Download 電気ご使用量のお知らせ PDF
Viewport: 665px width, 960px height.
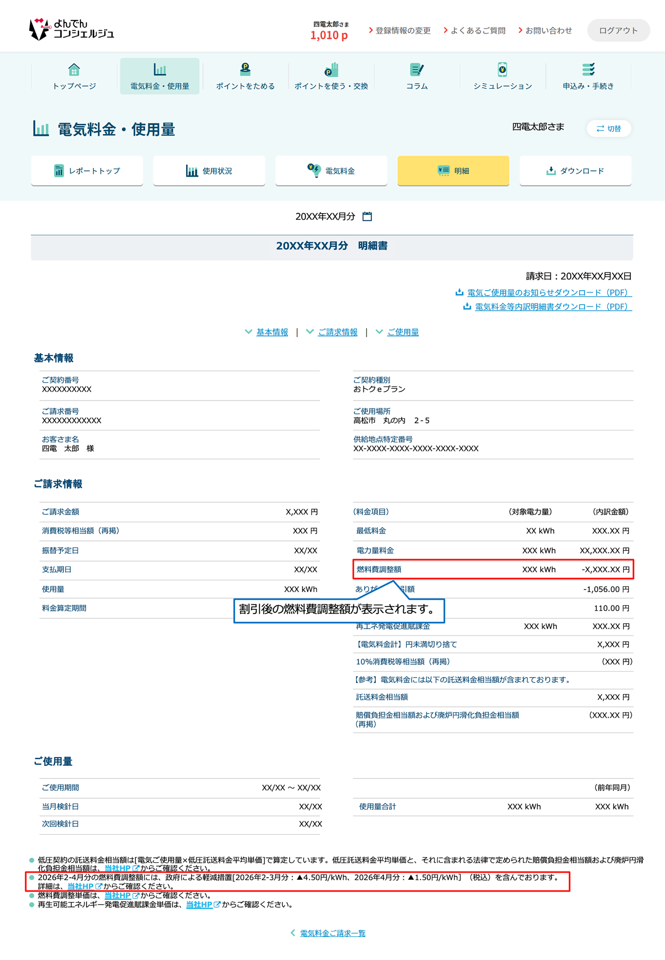549,293
